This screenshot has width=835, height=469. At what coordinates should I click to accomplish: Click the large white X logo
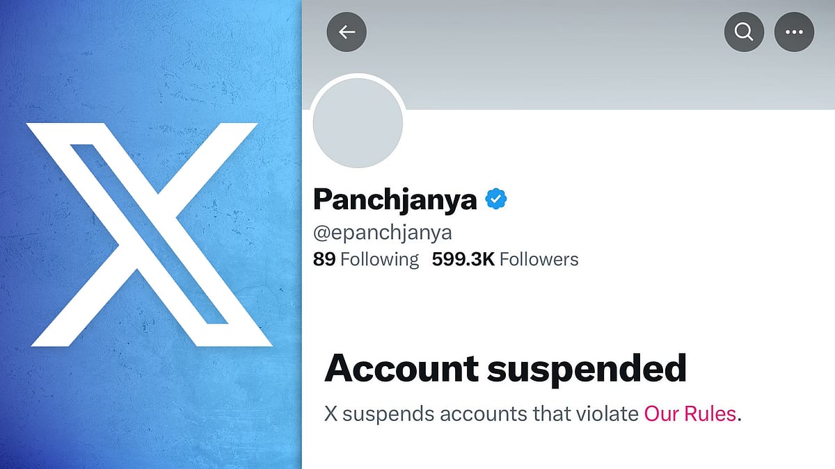click(x=151, y=234)
